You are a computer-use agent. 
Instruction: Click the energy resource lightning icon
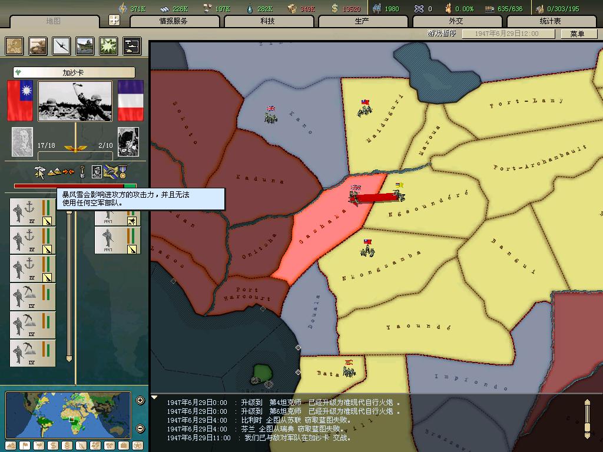(122, 8)
